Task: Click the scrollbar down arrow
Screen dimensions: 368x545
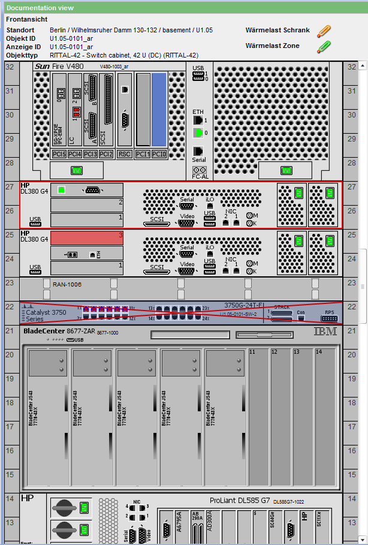Action: tap(363, 540)
